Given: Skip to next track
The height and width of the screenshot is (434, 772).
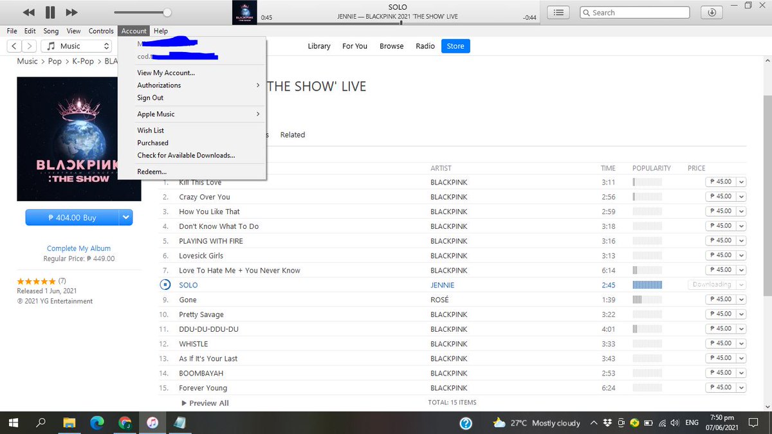Looking at the screenshot, I should (71, 12).
